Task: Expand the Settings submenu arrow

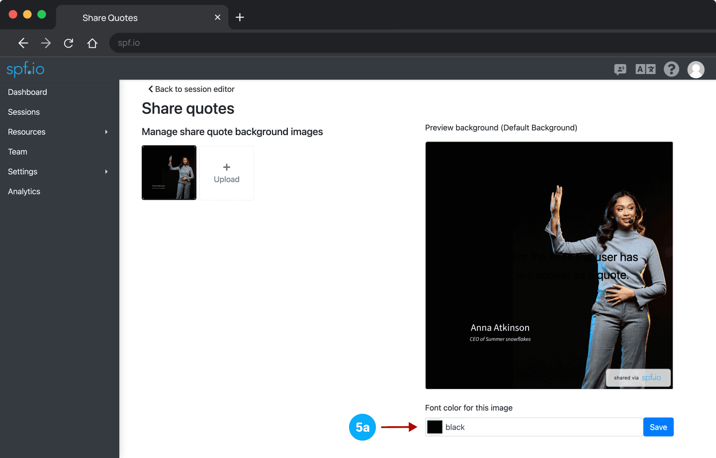Action: click(x=106, y=172)
